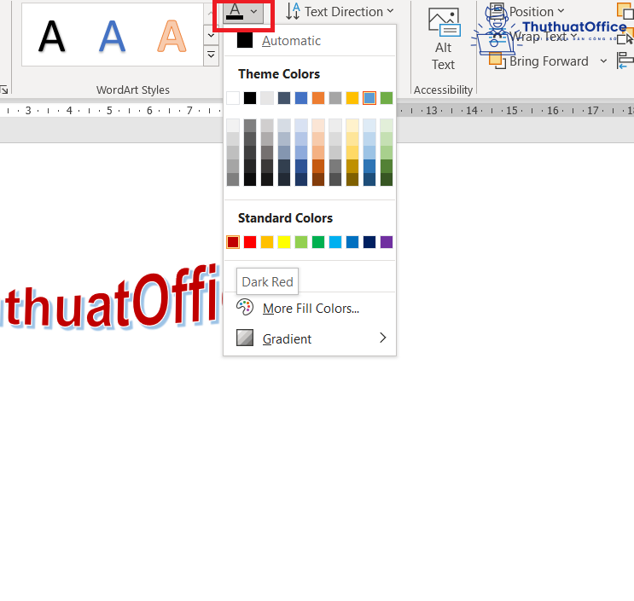
Task: Choose the Automatic fill color
Action: tap(310, 40)
